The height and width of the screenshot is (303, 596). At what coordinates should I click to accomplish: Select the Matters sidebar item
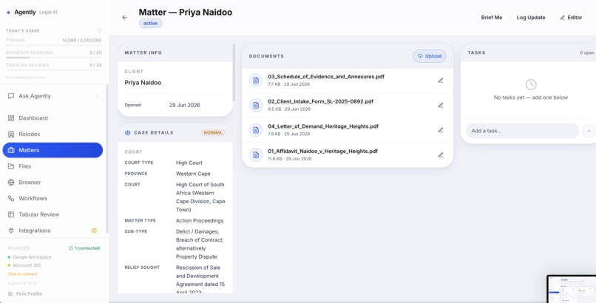click(x=53, y=150)
